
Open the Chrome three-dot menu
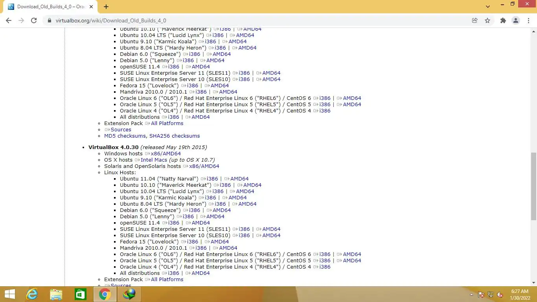point(528,20)
